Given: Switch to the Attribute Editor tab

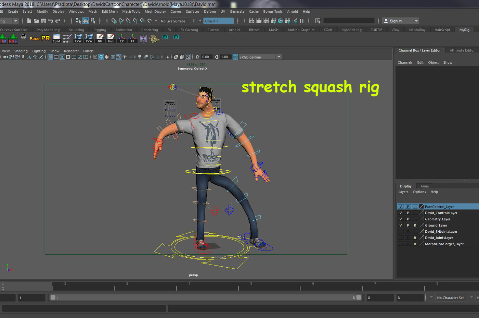Looking at the screenshot, I should coord(462,50).
